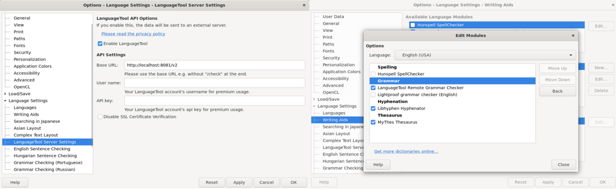Uncheck the MyThes Thesaurus module
This screenshot has height=189, width=616.
click(373, 122)
